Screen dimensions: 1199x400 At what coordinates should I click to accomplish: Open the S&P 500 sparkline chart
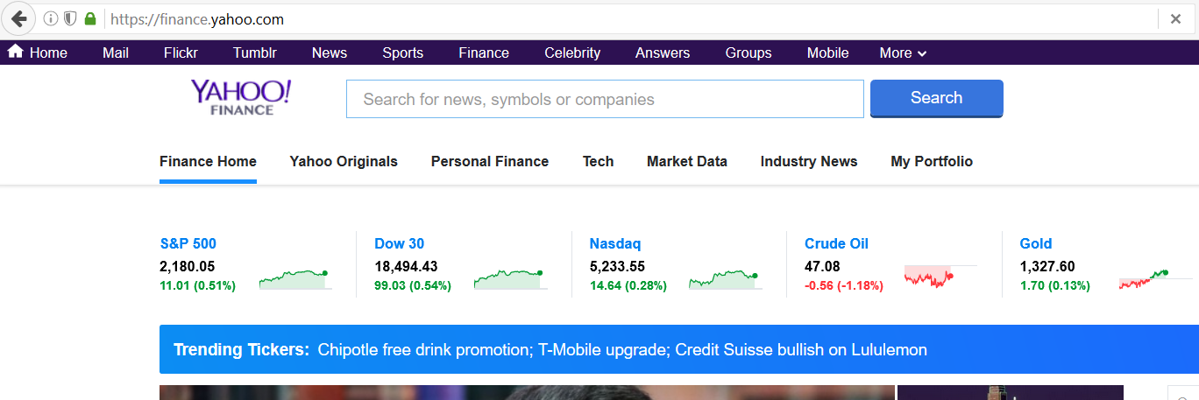coord(294,279)
